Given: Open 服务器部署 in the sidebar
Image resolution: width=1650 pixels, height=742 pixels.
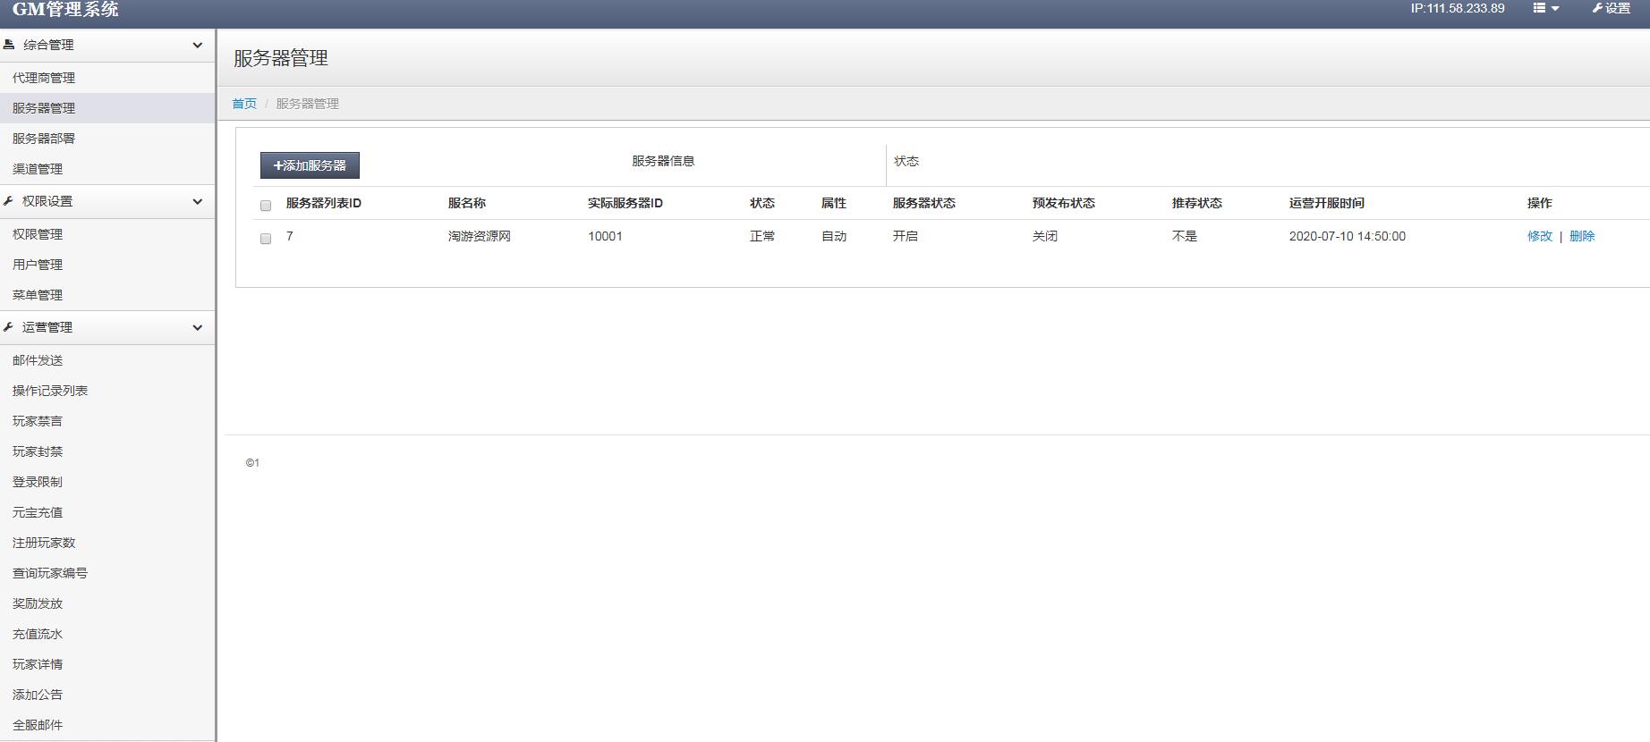Looking at the screenshot, I should point(44,139).
